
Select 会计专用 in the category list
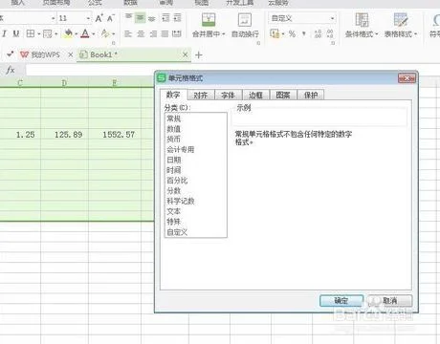(x=181, y=149)
